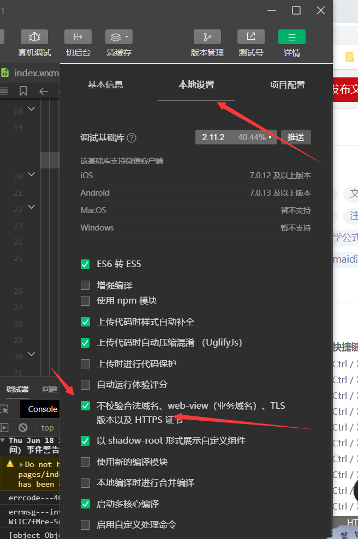Viewport: 358px width, 539px height.
Task: Click the 该基础库支持微信客户端 note
Action: [x=122, y=161]
